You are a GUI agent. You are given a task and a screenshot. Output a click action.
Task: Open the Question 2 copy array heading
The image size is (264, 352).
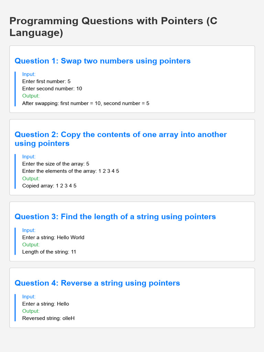point(121,139)
